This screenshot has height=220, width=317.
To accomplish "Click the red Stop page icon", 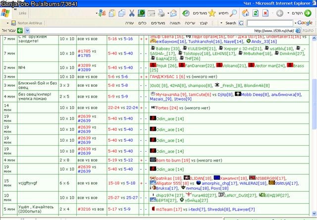I will tap(265, 13).
